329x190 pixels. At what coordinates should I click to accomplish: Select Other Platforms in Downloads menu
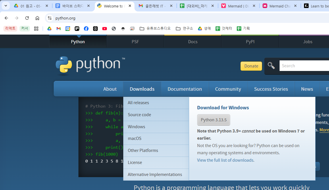[x=156, y=151]
